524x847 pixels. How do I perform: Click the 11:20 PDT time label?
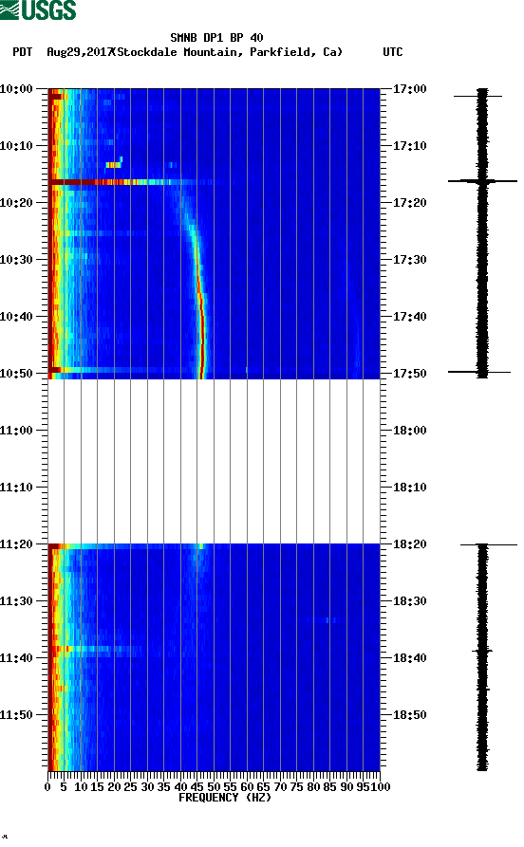coord(16,544)
